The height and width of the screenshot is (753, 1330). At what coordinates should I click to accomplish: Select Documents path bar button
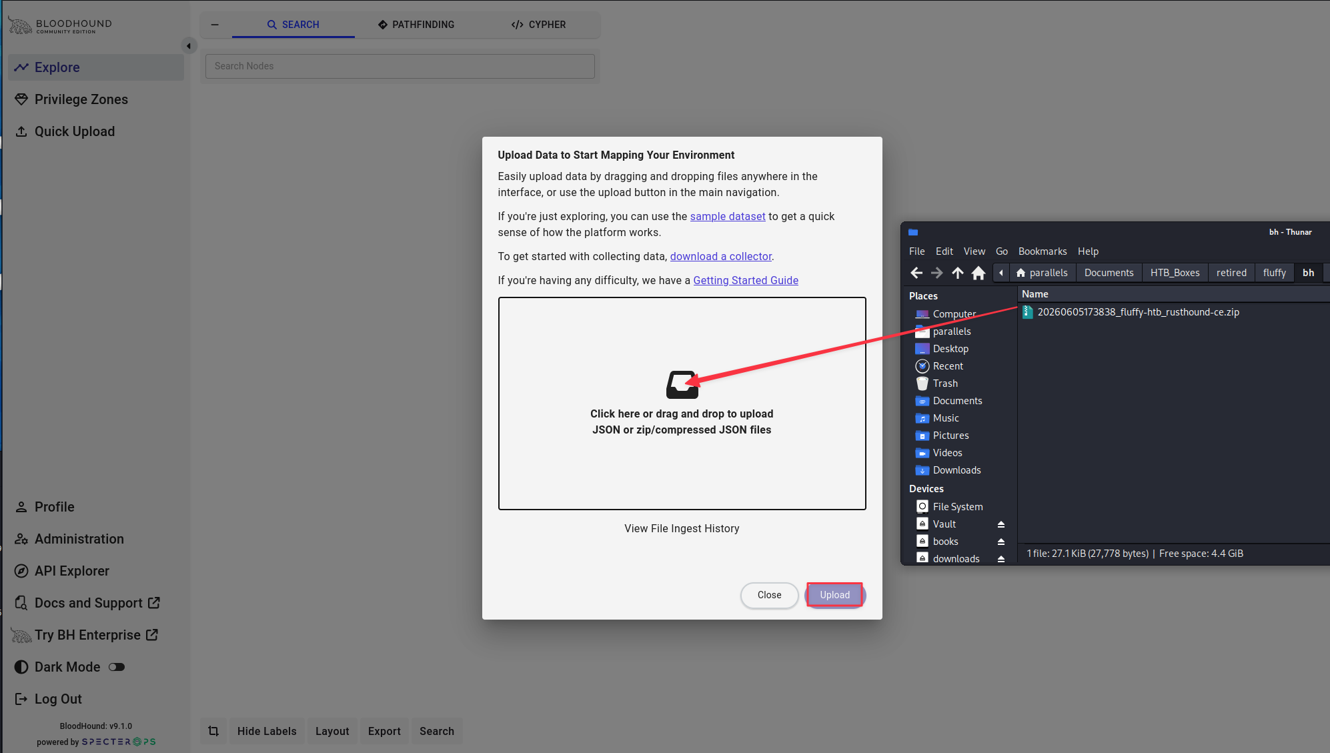tap(1109, 273)
